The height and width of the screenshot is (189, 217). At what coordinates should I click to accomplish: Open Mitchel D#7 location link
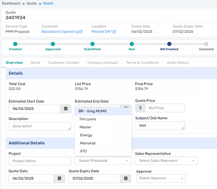102,32
